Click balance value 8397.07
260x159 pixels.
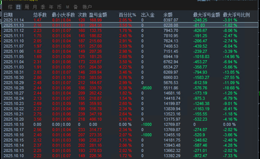pos(171,20)
